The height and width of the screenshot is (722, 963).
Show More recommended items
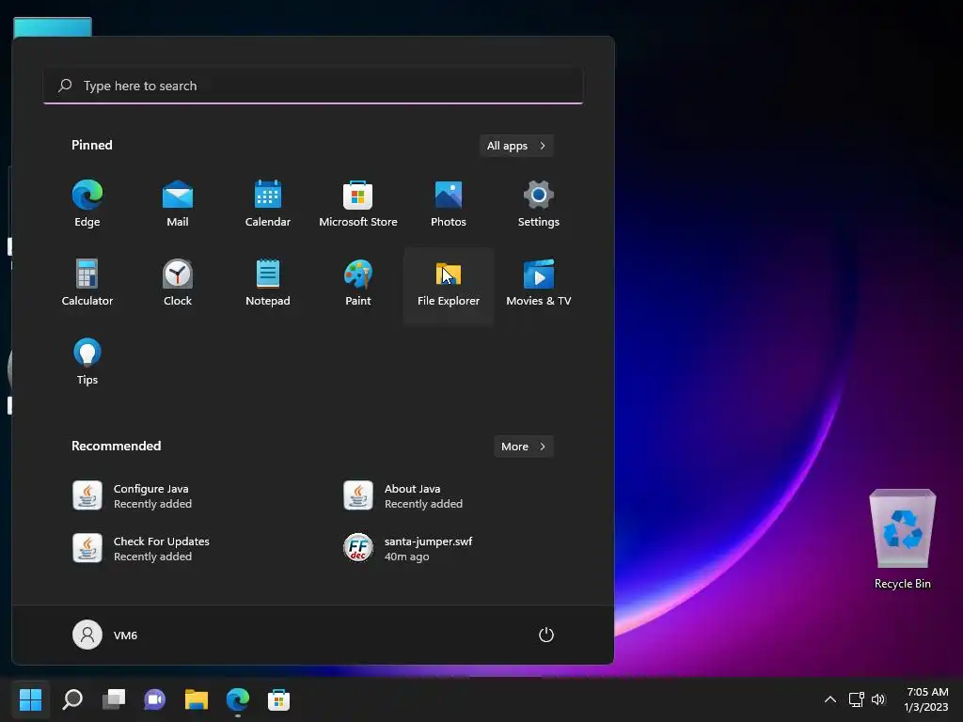click(523, 447)
